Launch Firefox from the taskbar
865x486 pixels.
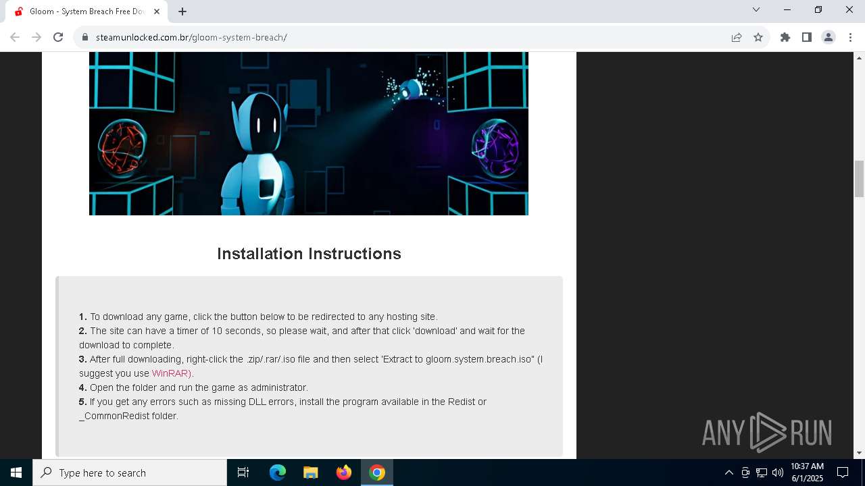[x=344, y=473]
